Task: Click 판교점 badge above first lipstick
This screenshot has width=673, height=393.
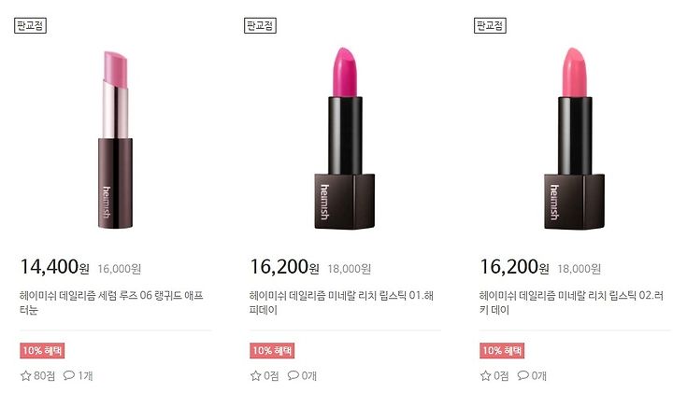Action: [30, 26]
